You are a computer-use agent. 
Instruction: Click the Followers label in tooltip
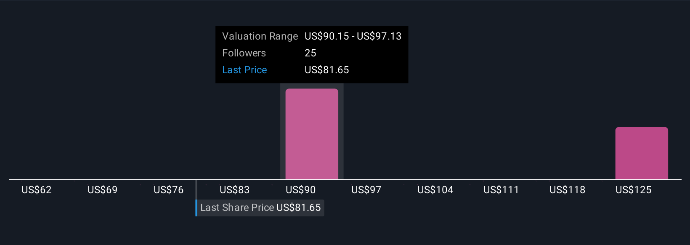pyautogui.click(x=244, y=53)
